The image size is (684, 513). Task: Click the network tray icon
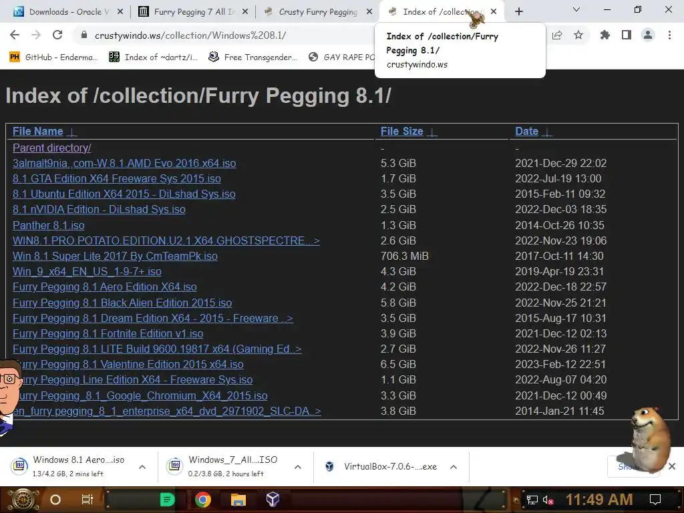pos(532,500)
